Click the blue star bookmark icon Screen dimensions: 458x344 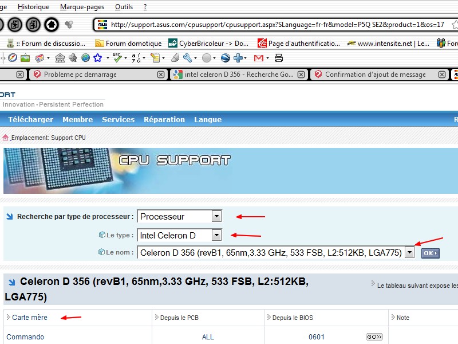(97, 58)
